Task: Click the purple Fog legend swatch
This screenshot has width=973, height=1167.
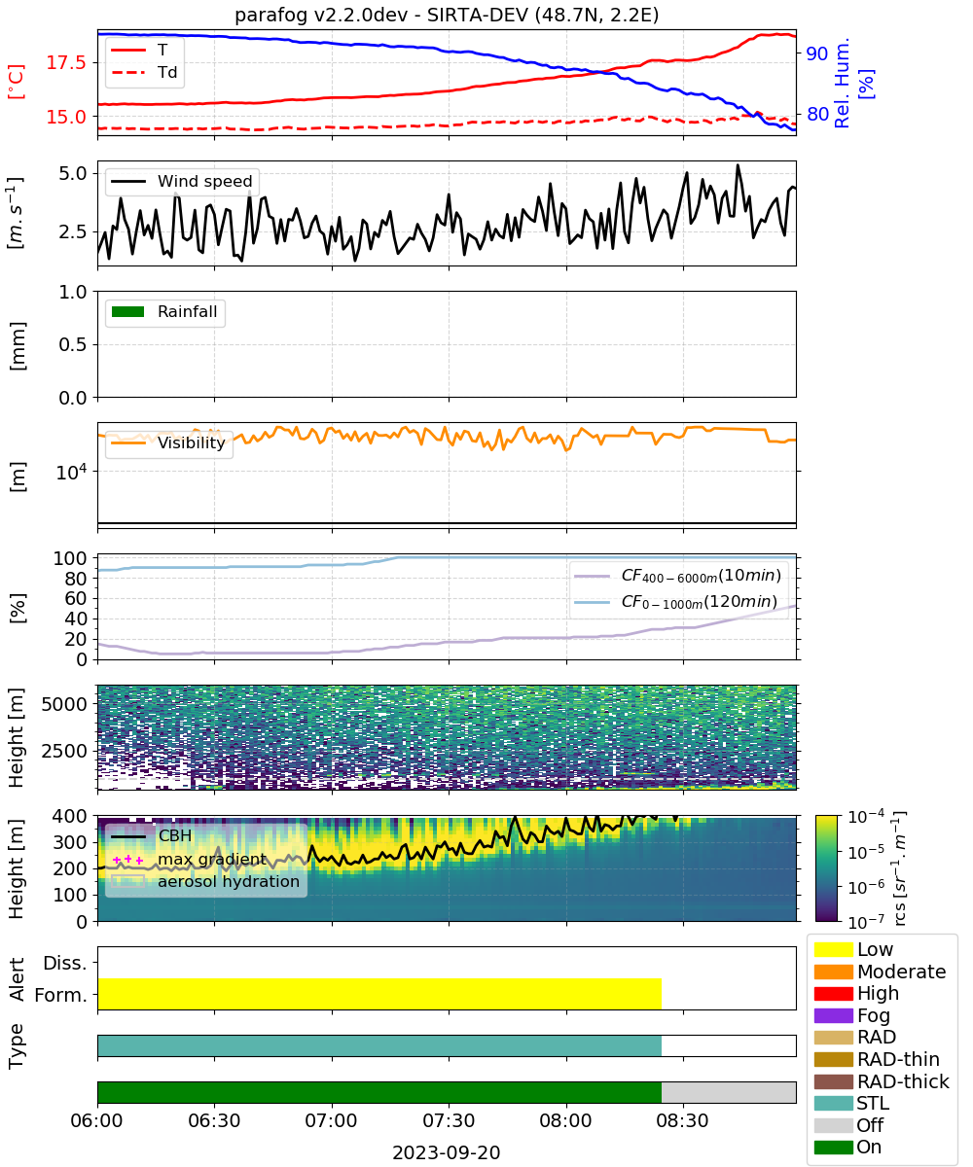Action: [833, 1015]
